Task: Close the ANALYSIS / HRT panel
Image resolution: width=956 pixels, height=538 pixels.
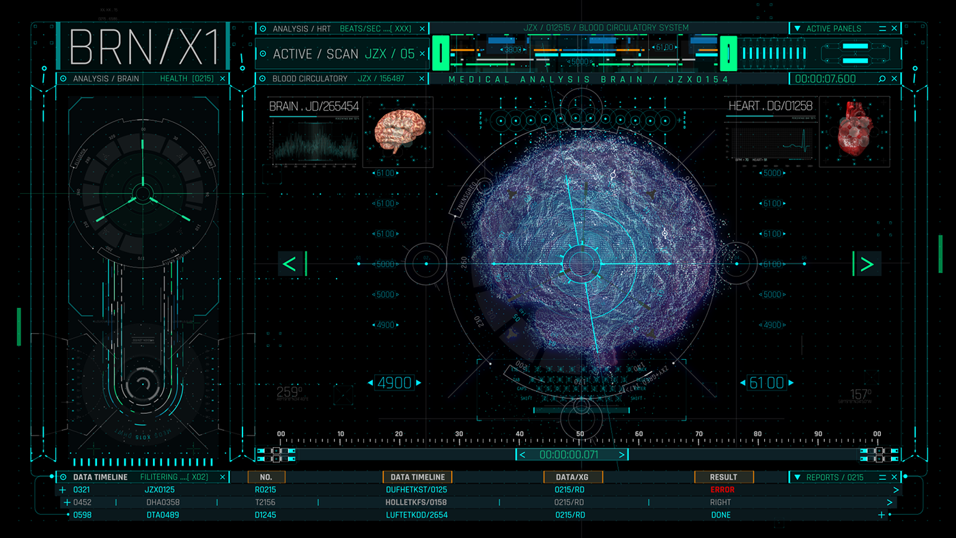Action: click(x=422, y=29)
